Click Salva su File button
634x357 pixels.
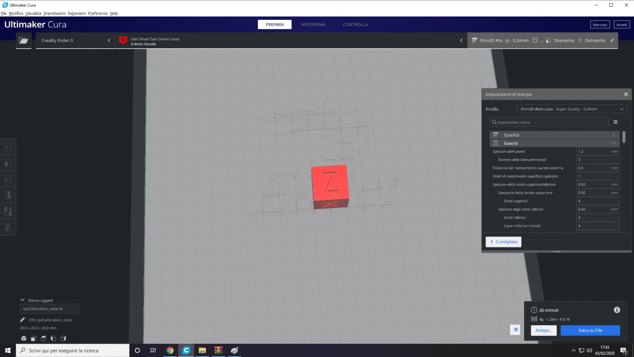pyautogui.click(x=590, y=330)
